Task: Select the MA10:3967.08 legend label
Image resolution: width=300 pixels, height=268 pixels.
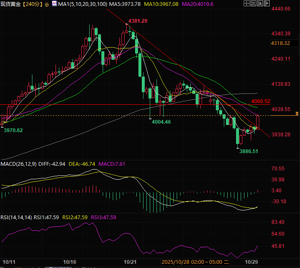Action: (x=161, y=4)
